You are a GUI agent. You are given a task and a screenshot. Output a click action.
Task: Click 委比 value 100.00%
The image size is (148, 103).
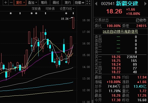(114, 26)
